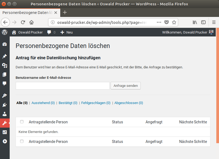Open the Comments bubble icon in the sidebar
Image resolution: width=219 pixels, height=159 pixels.
pyautogui.click(x=5, y=83)
